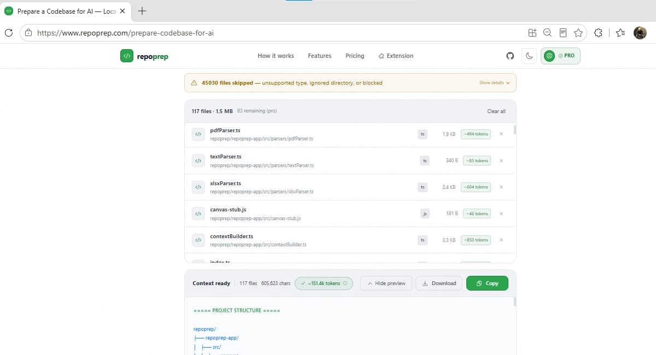Reload the page with the refresh icon
This screenshot has width=656, height=355.
pyautogui.click(x=8, y=33)
